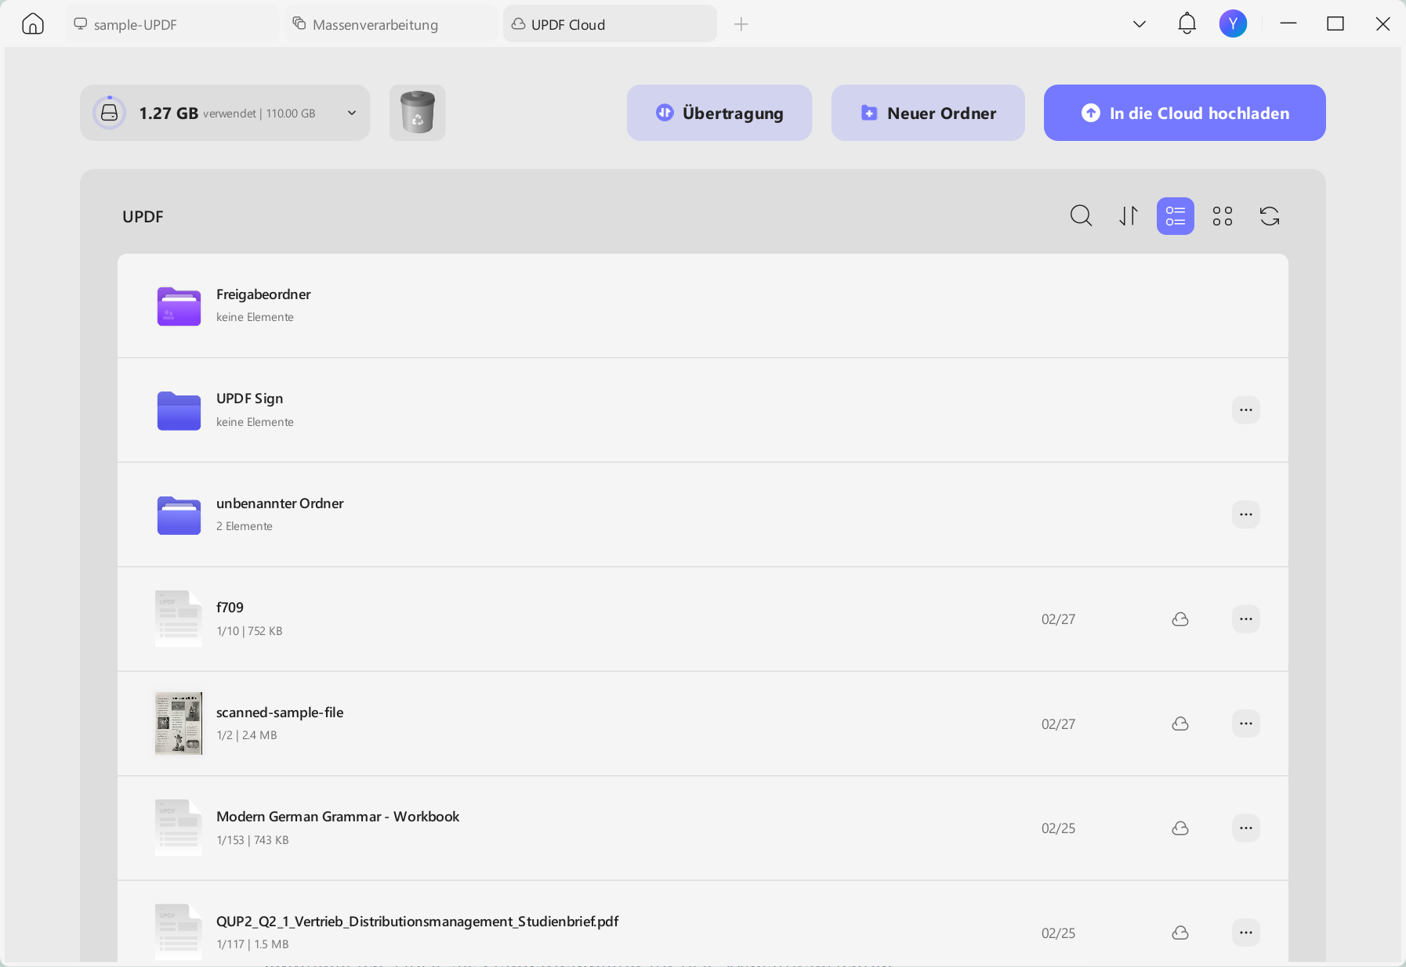Open the sort order icon

click(x=1129, y=215)
